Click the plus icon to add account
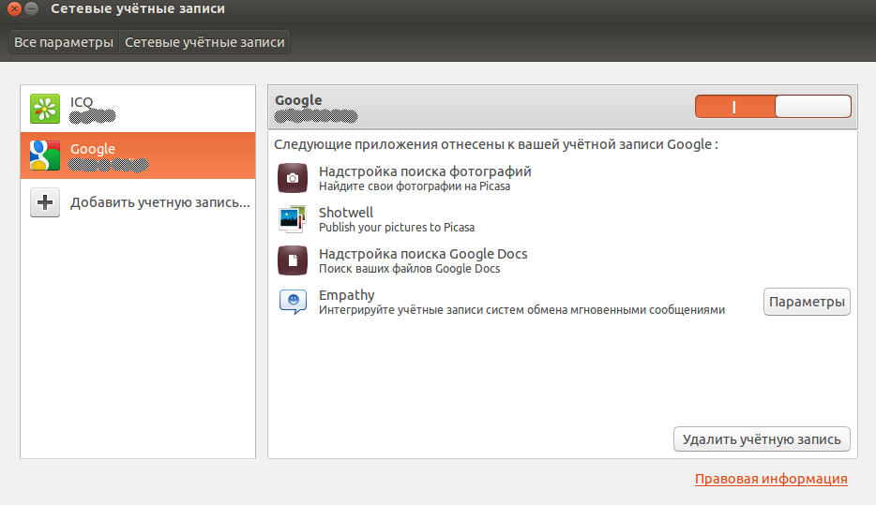The image size is (876, 505). coord(45,202)
